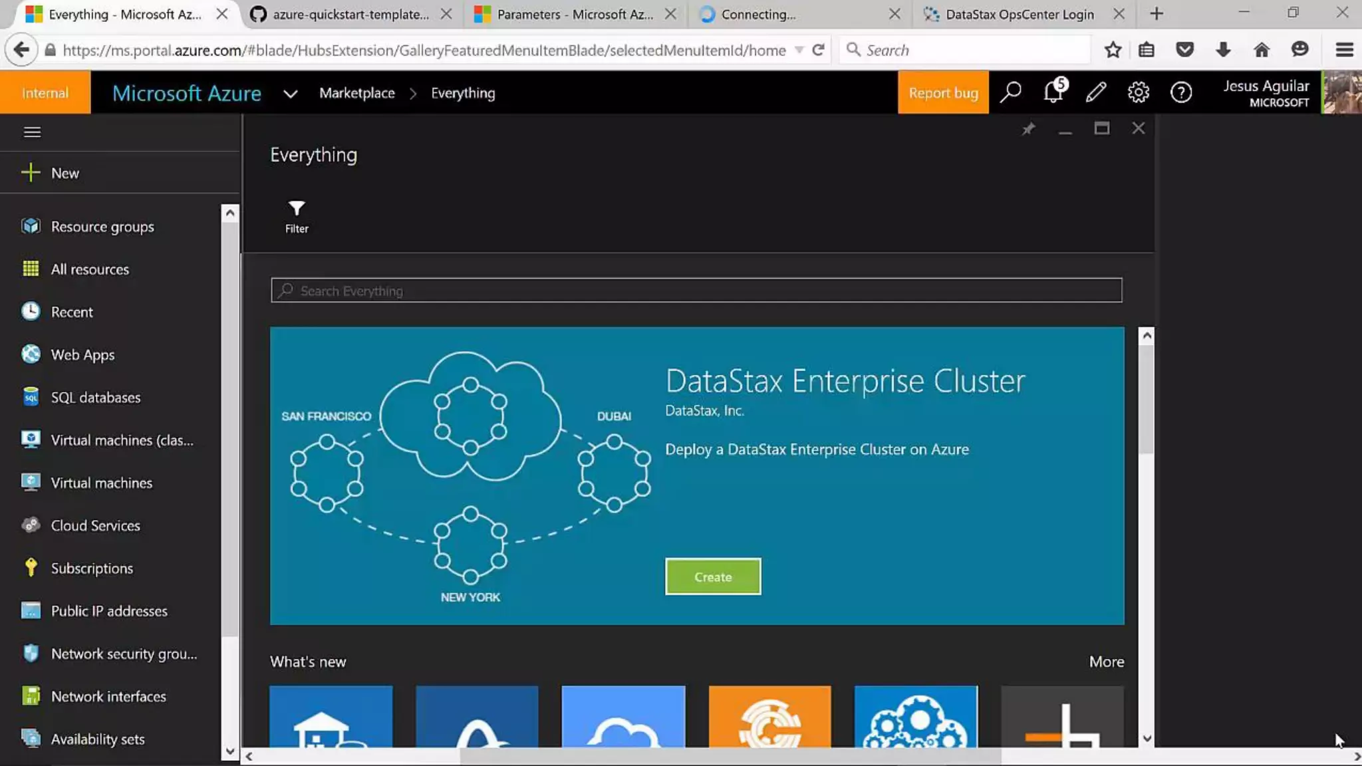Open the first blue house tile
This screenshot has width=1362, height=766.
click(331, 717)
